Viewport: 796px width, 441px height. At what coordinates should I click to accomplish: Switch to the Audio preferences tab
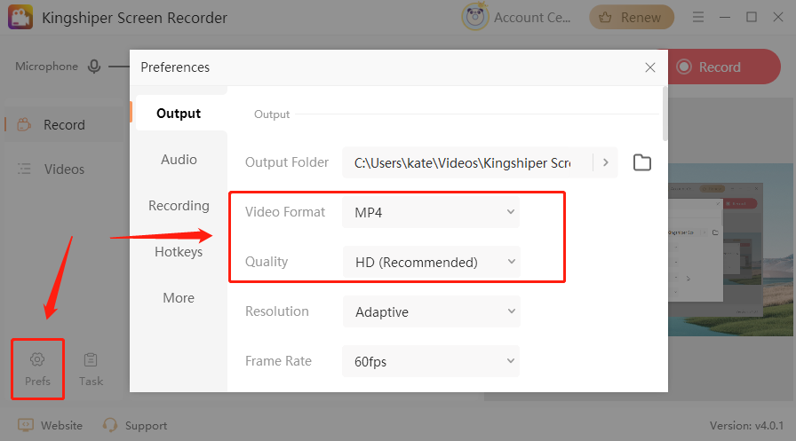click(x=179, y=160)
